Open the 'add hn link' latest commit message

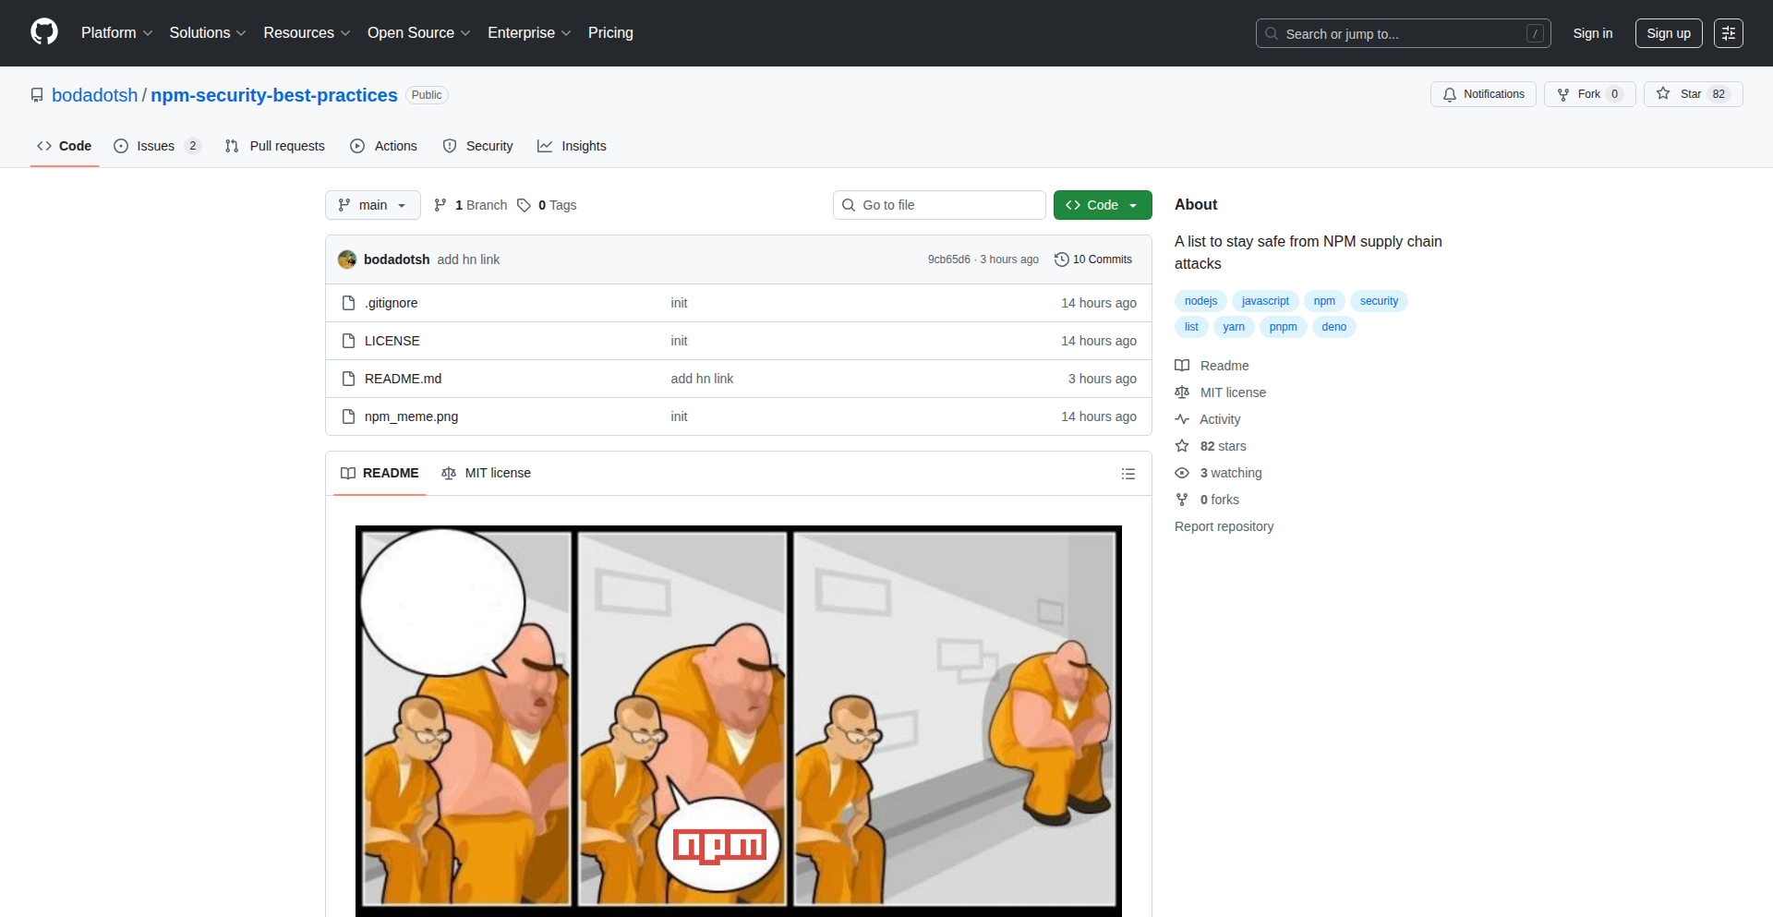(468, 259)
